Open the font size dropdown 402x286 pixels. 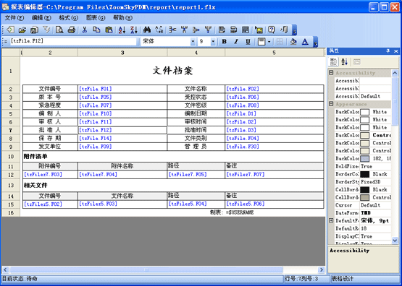(x=213, y=42)
